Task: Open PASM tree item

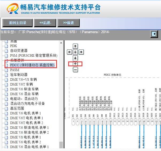Action: tap(15, 70)
